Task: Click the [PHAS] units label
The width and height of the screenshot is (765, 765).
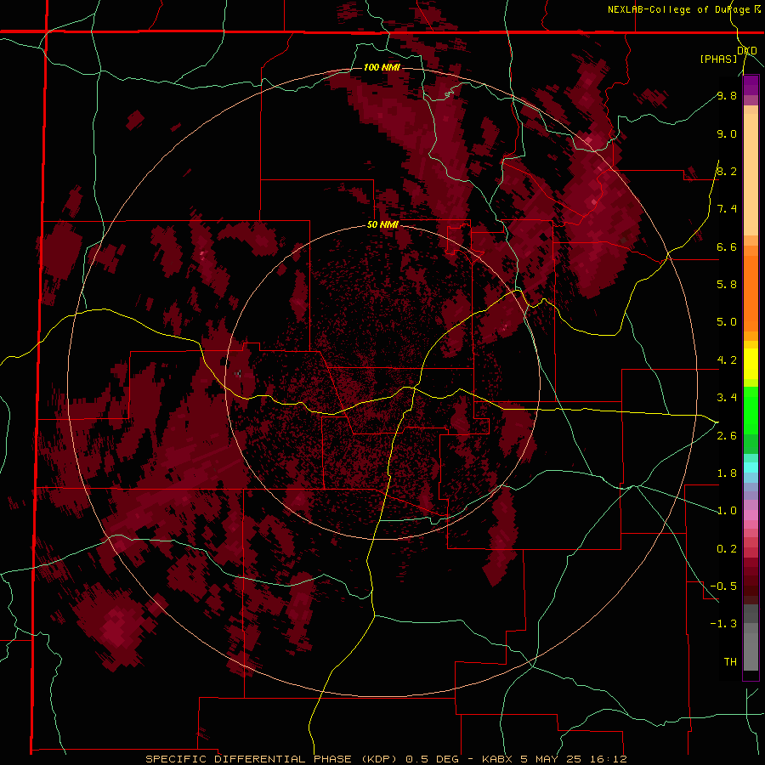Action: 718,59
